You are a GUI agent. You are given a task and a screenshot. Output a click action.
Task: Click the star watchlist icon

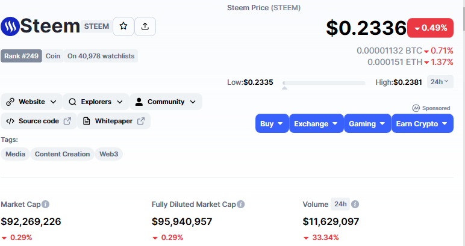(123, 26)
